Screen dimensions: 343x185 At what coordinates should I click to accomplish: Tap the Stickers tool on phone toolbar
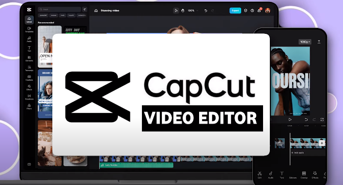[x=293, y=178]
